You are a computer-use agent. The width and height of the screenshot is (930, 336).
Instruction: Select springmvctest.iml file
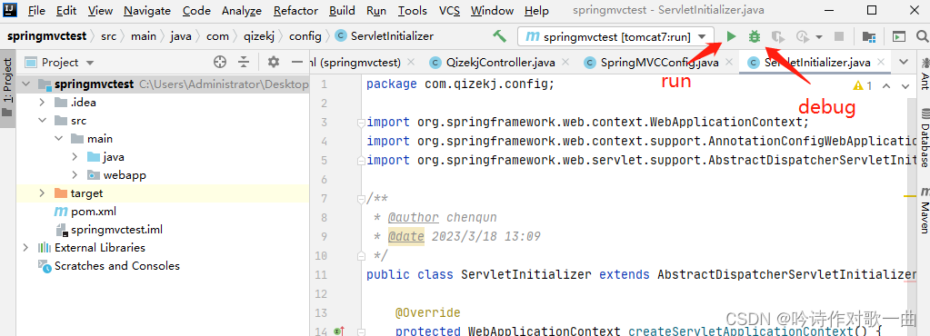tap(108, 230)
